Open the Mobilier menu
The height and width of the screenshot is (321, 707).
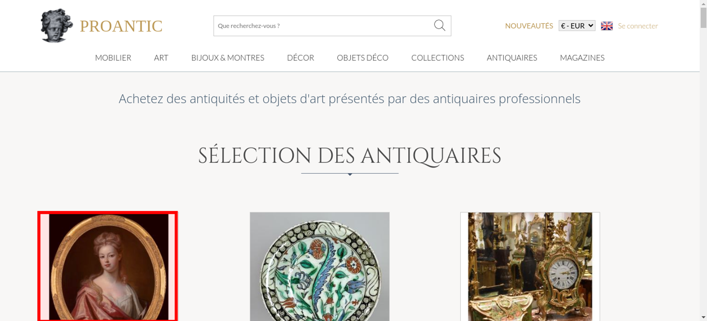pyautogui.click(x=113, y=58)
